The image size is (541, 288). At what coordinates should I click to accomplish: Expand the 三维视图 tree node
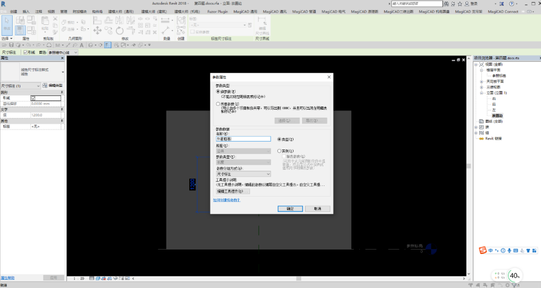tap(481, 87)
